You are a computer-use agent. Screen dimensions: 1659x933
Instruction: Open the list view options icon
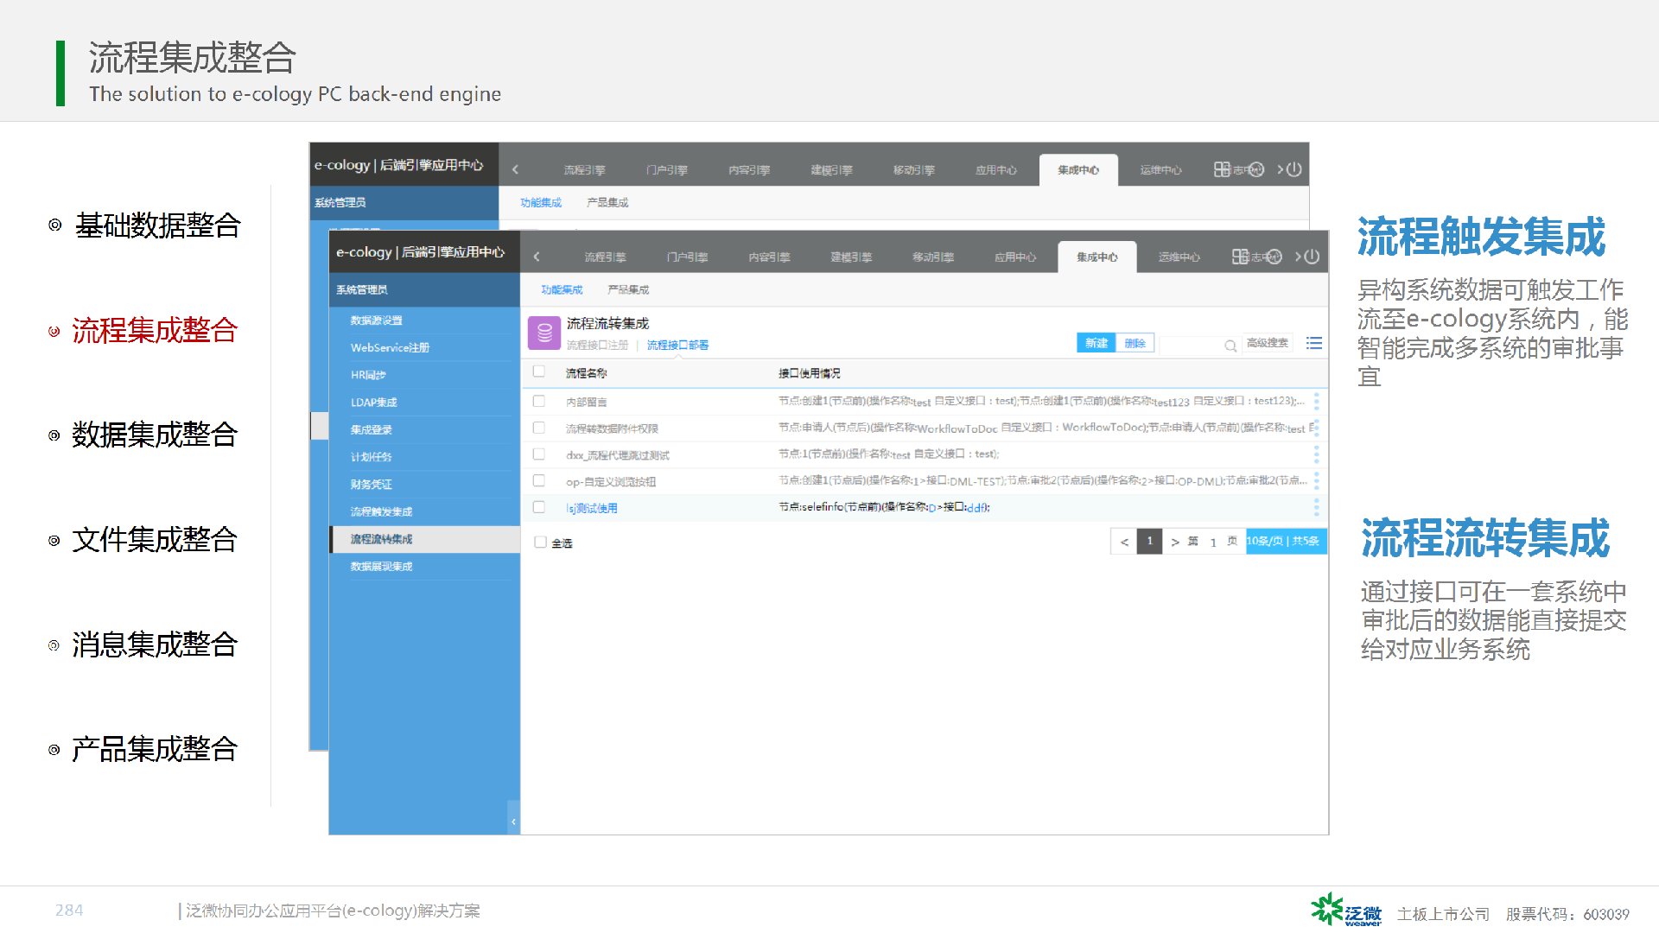(x=1314, y=343)
